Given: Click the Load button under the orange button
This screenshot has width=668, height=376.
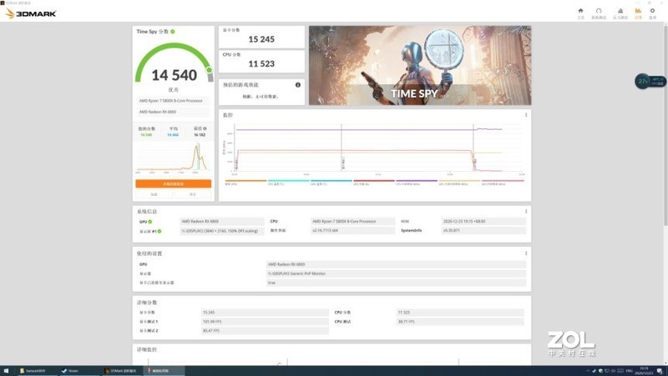Looking at the screenshot, I should pos(154,194).
